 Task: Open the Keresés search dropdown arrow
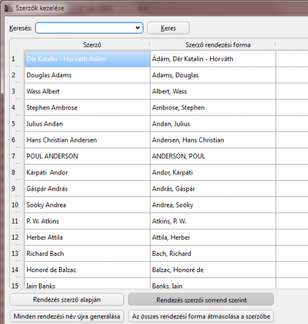point(137,28)
